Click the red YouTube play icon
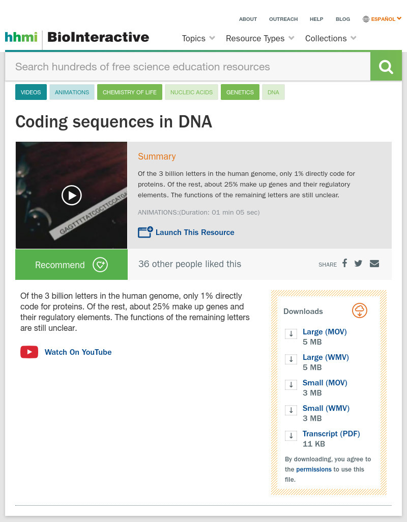The width and height of the screenshot is (407, 522). pos(29,352)
